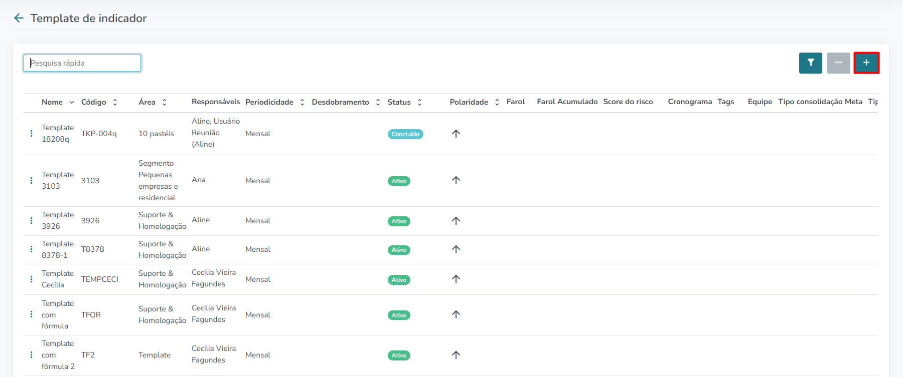Click the Ativo badge in the TEMPCECI row
903x377 pixels.
point(399,280)
